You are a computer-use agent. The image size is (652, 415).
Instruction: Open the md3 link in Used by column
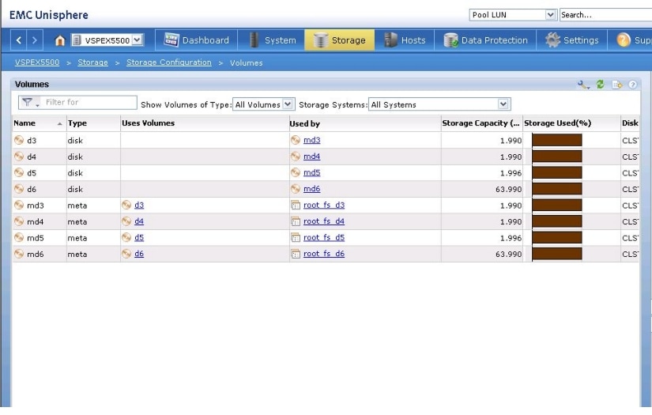click(x=312, y=140)
